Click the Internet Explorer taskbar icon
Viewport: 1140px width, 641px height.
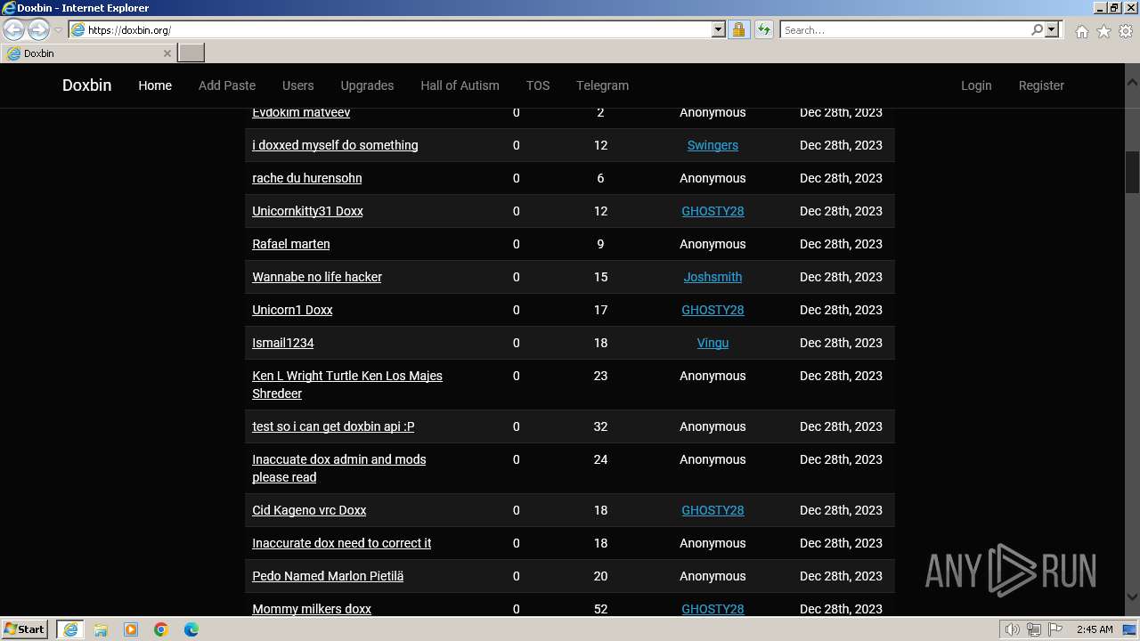pyautogui.click(x=70, y=629)
